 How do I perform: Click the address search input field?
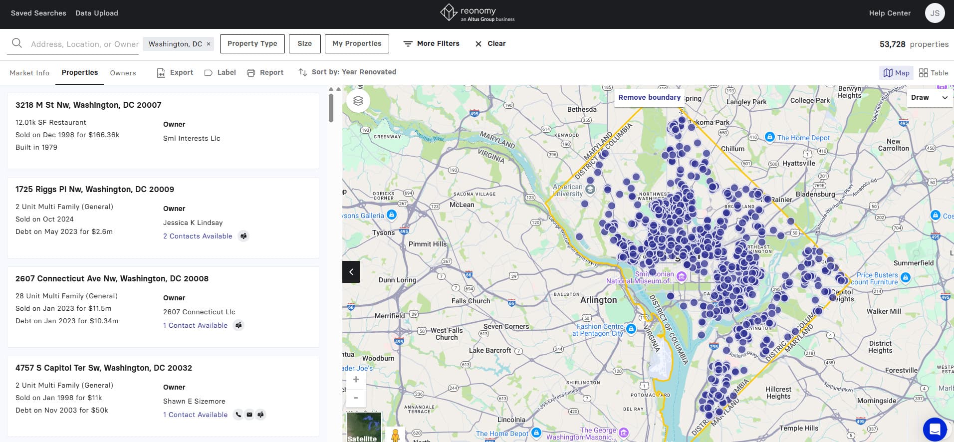coord(84,44)
